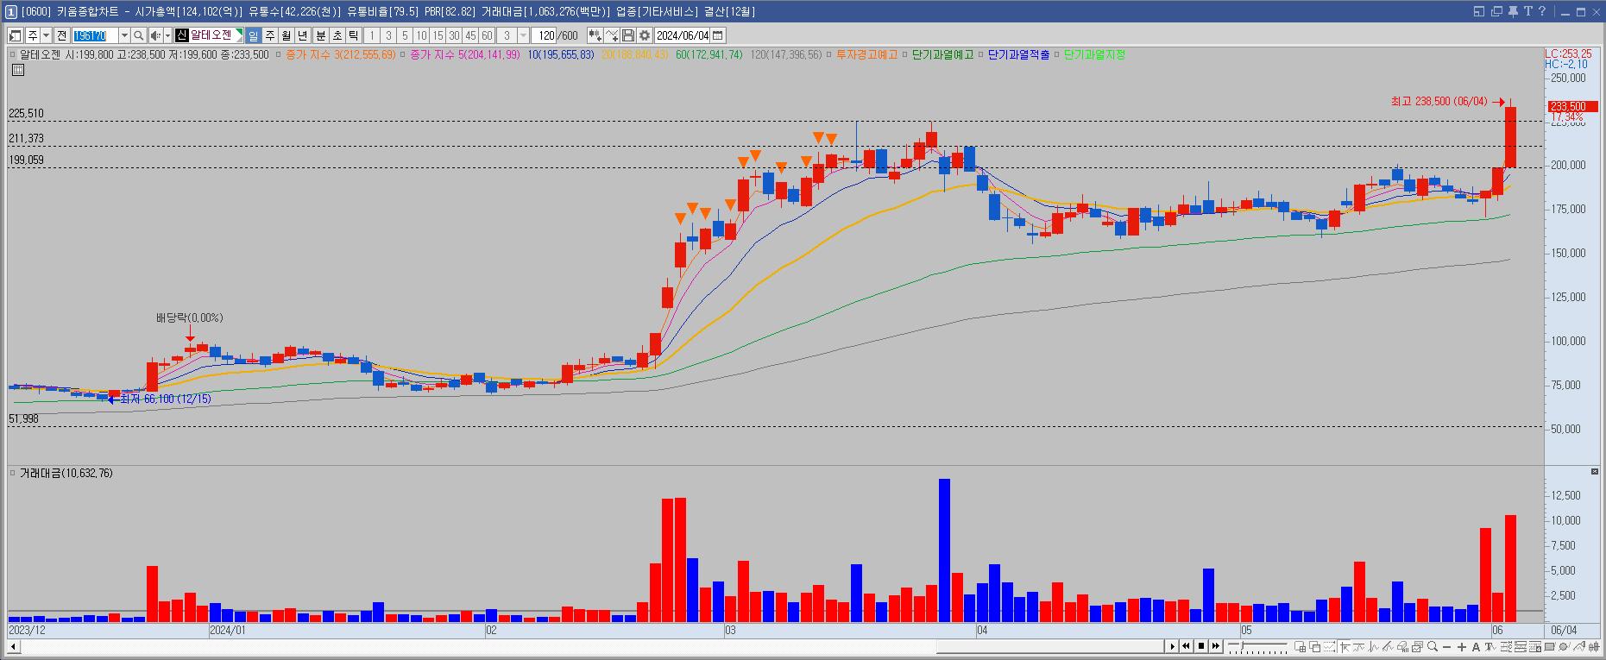The image size is (1606, 660).
Task: Select the minute (분) period toggle
Action: tap(321, 35)
